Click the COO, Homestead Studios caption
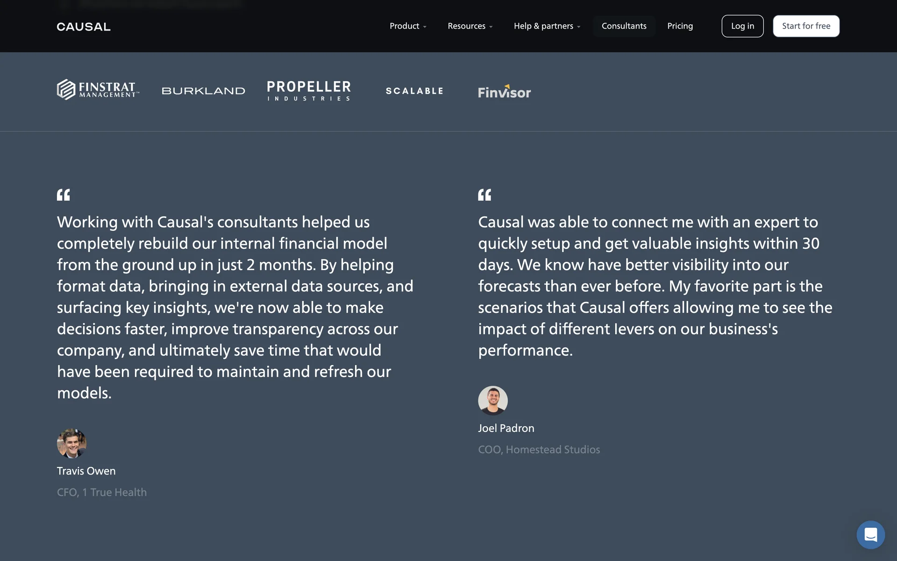Screen dimensions: 897x561 539,449
